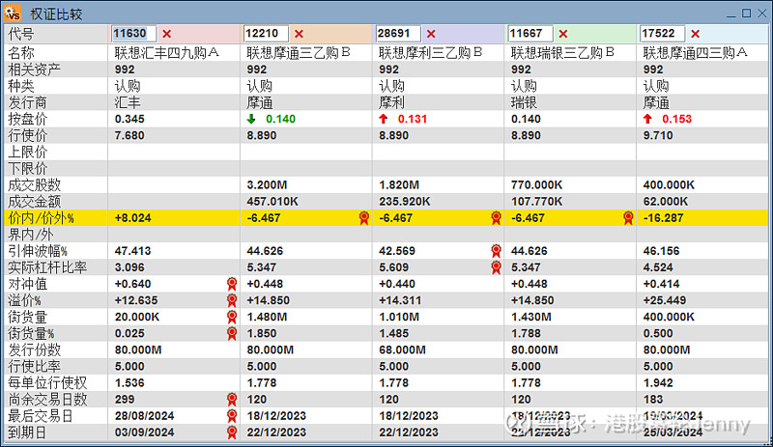Select the 街货量% row label
Viewport: 773px width, 447px height.
point(31,334)
